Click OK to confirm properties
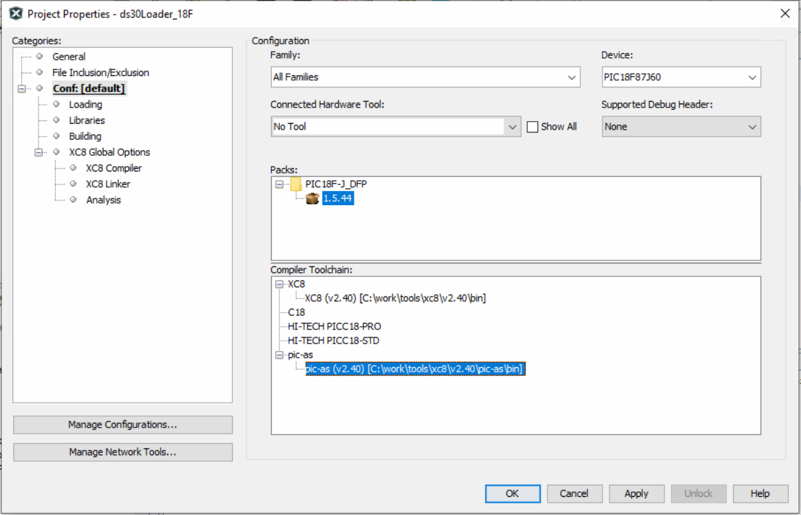This screenshot has height=515, width=801. 512,493
